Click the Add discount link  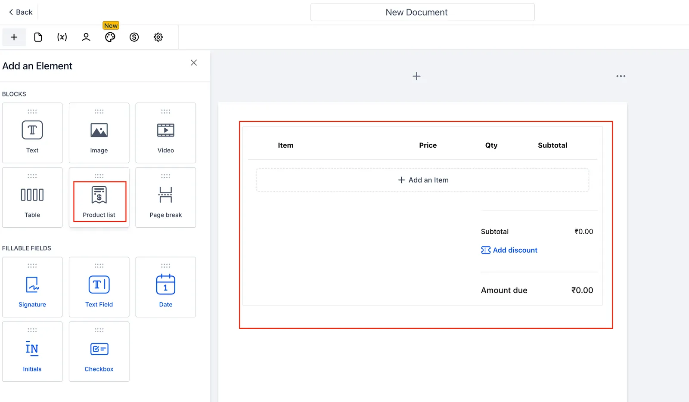(x=509, y=250)
